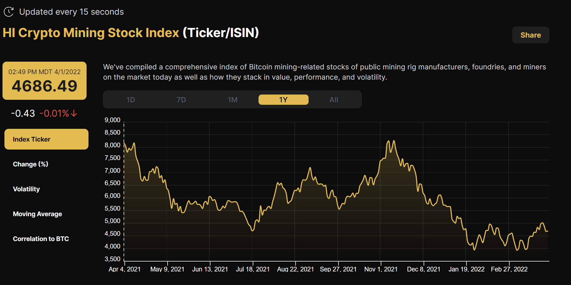571x285 pixels.
Task: Click the Feb 27, 2022 axis label
Action: 509,269
